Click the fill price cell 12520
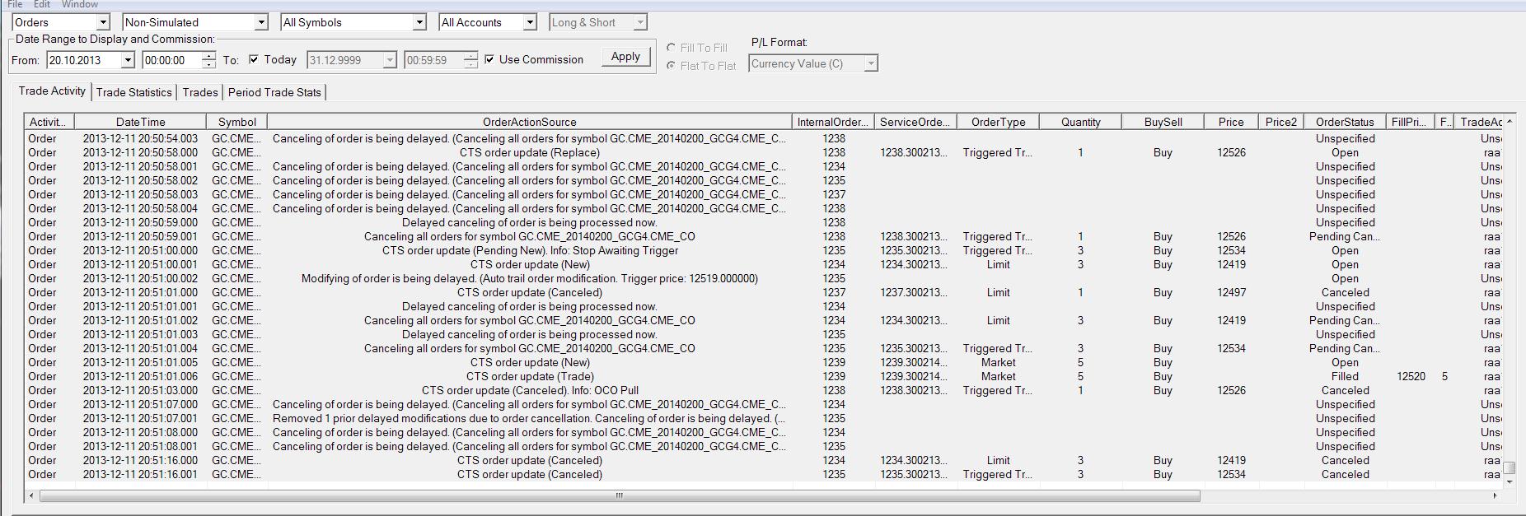 click(x=1411, y=376)
